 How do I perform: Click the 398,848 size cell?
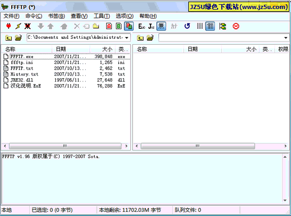[x=103, y=56]
